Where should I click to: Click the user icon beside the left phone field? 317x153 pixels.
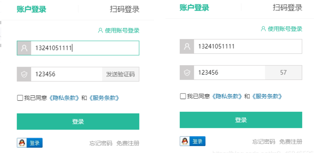click(24, 48)
